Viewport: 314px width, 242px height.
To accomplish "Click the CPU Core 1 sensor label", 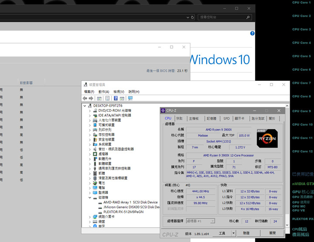I will coord(301,3).
